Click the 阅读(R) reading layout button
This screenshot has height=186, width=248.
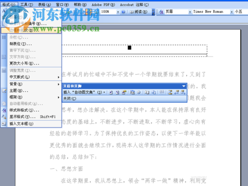[138, 12]
